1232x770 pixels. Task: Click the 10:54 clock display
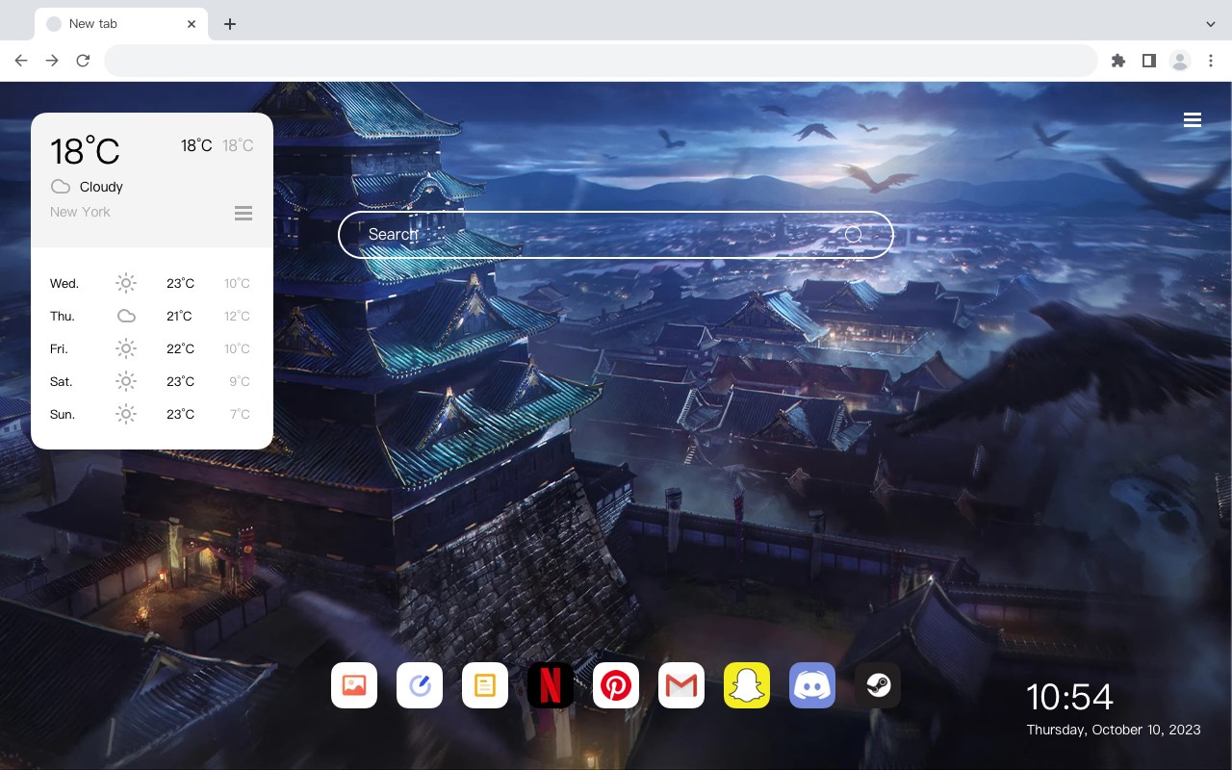click(1069, 697)
